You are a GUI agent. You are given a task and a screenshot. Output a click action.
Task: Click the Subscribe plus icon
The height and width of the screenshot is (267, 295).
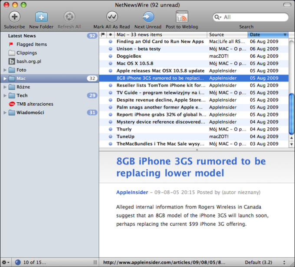14,17
